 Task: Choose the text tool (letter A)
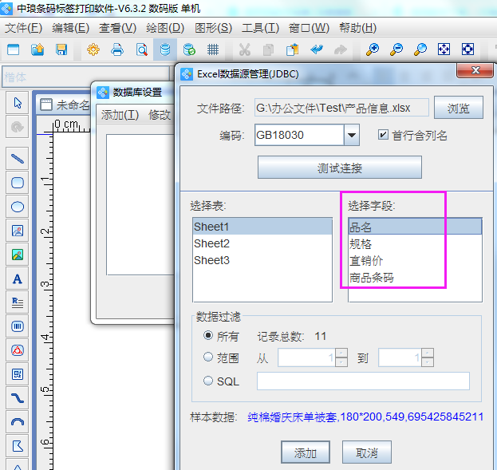(x=17, y=278)
